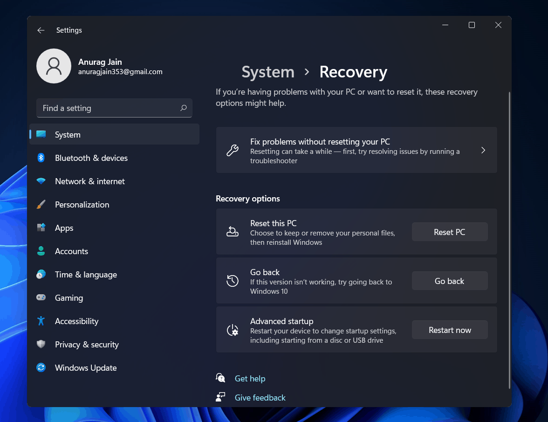Viewport: 548px width, 422px height.
Task: Click the Advanced startup power icon
Action: 233,330
